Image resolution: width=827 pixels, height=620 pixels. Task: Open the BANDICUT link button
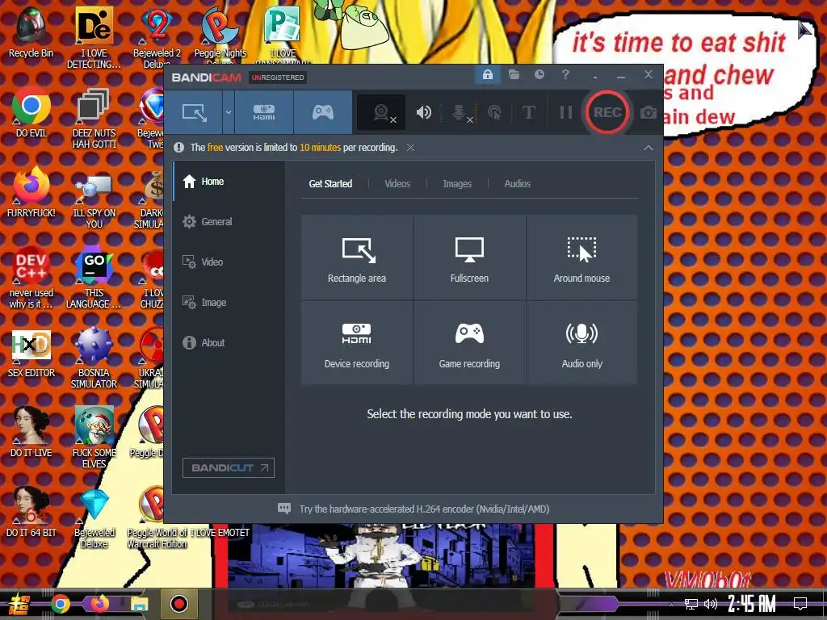coord(229,467)
